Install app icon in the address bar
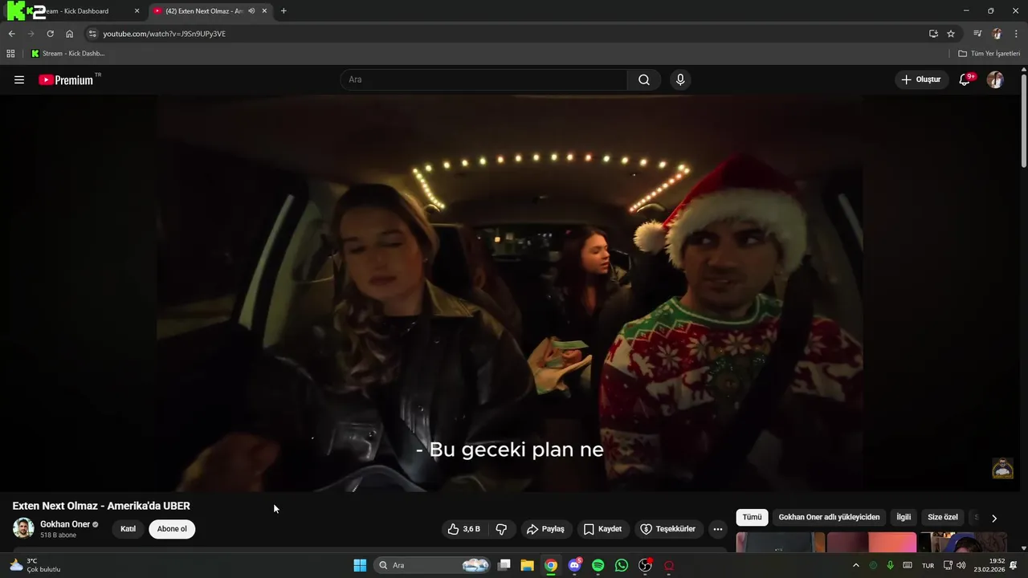The image size is (1028, 578). pyautogui.click(x=933, y=34)
